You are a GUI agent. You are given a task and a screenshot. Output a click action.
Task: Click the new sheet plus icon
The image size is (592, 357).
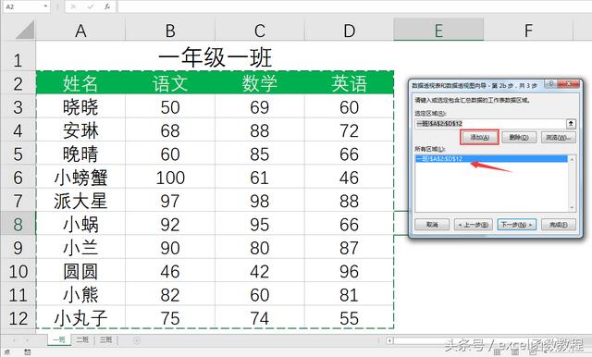pos(137,340)
